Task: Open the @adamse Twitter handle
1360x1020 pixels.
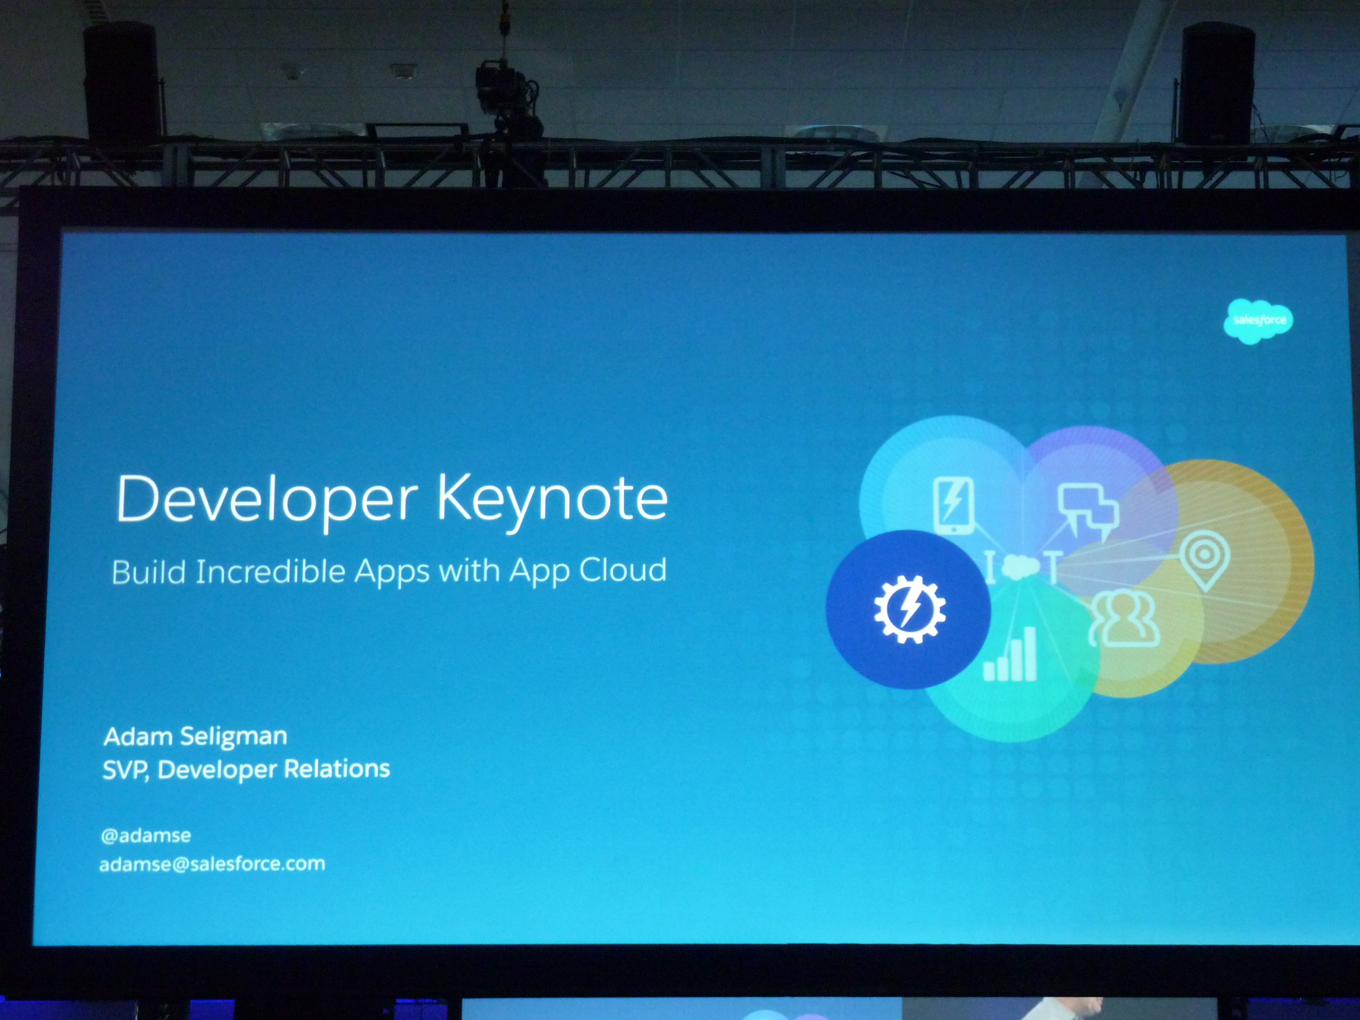Action: pyautogui.click(x=147, y=835)
